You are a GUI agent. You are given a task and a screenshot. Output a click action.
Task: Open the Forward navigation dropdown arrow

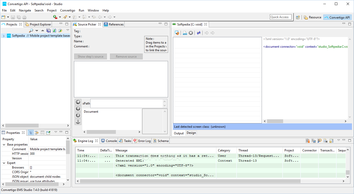coord(114,17)
